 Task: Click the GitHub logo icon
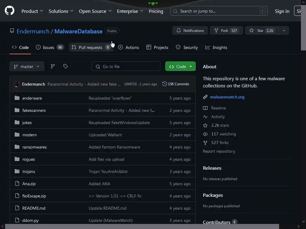(10, 10)
